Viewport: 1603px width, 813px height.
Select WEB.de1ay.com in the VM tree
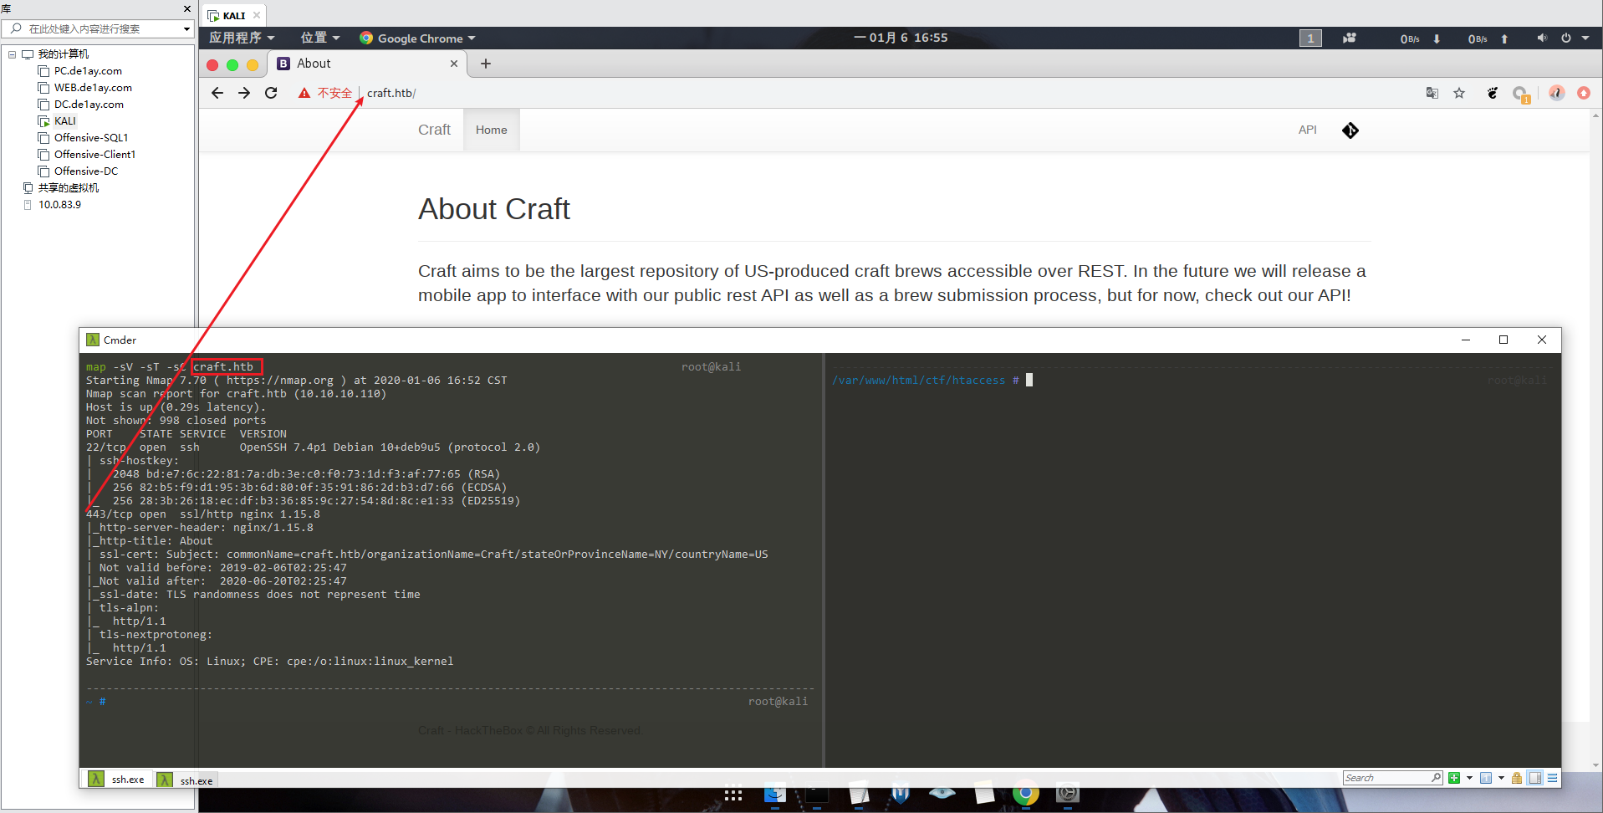coord(93,88)
